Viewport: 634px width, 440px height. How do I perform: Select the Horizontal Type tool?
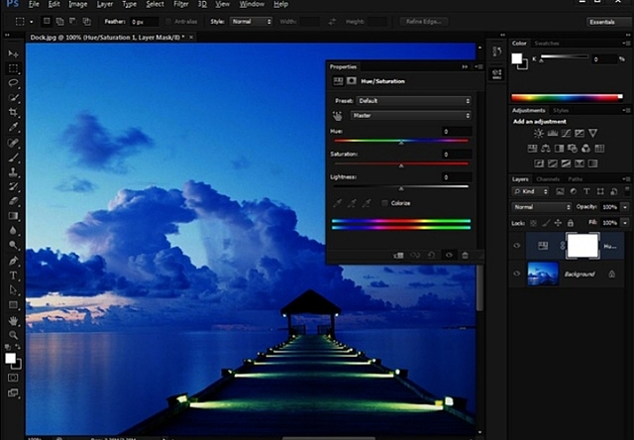(x=13, y=275)
